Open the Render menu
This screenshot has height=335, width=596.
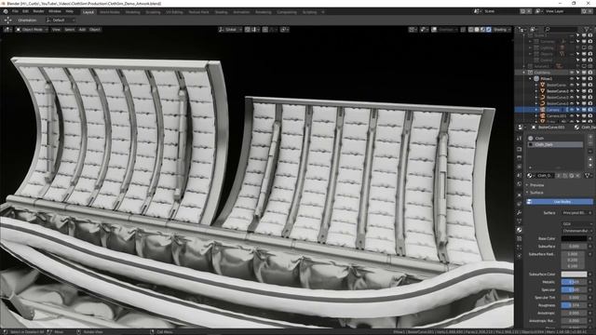pyautogui.click(x=38, y=12)
